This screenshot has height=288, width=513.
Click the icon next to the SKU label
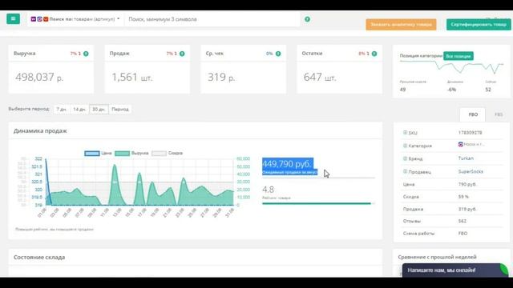coord(405,133)
